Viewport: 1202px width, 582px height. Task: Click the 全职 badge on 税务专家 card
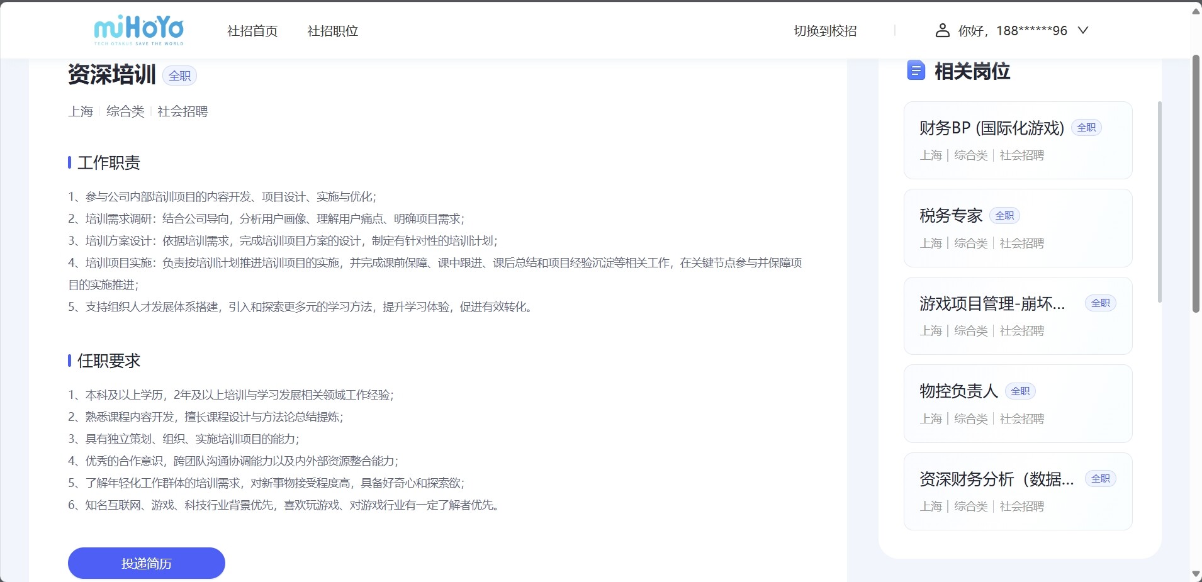pos(1004,216)
